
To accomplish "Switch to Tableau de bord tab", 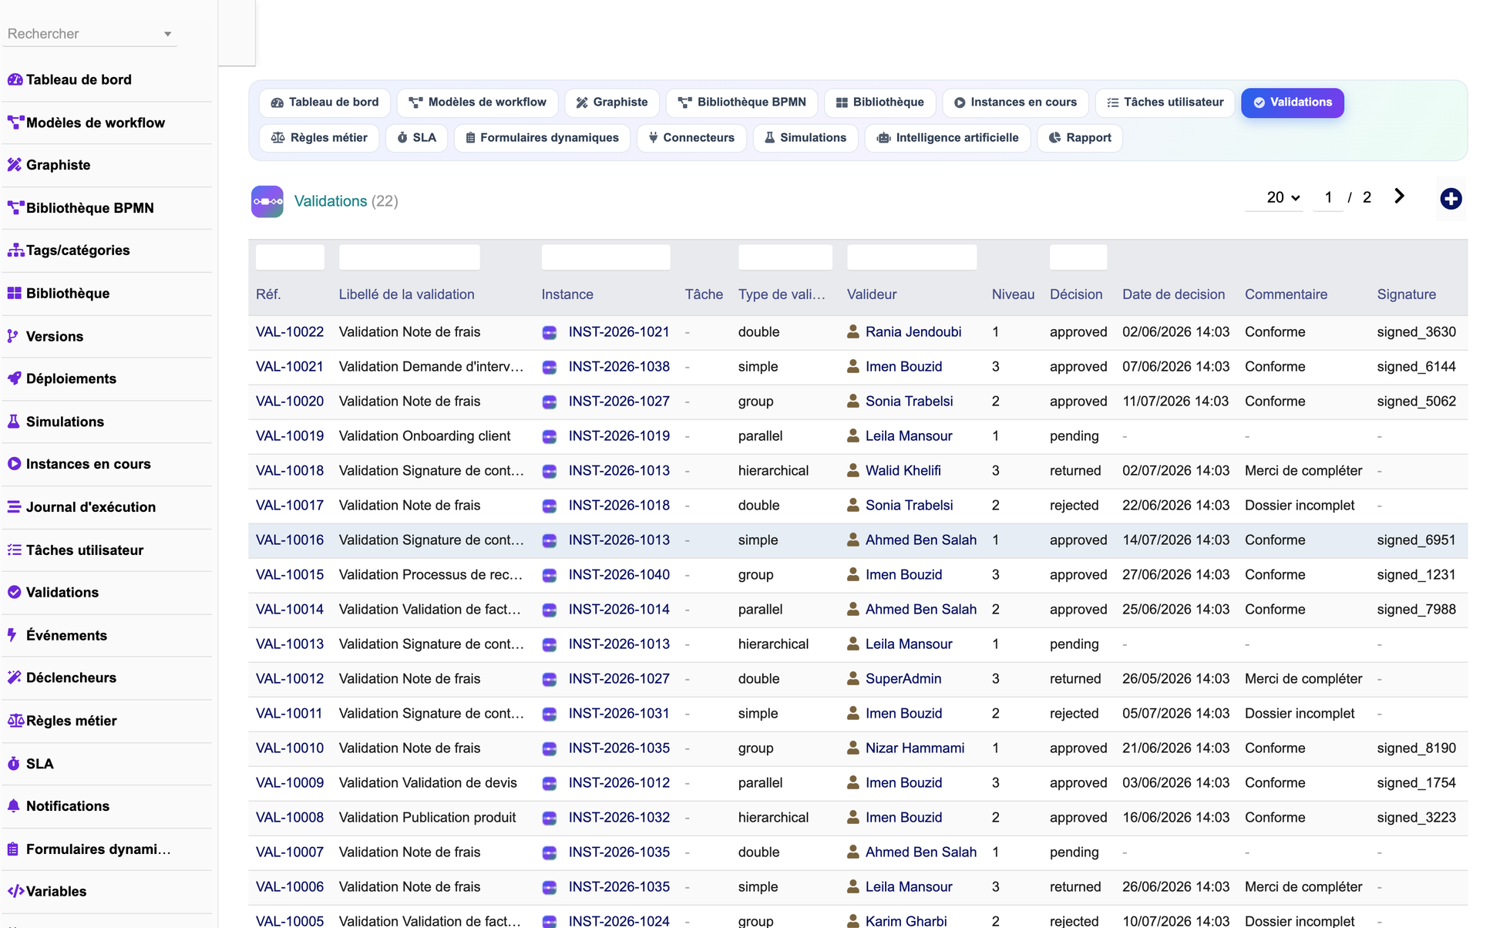I will pos(325,103).
